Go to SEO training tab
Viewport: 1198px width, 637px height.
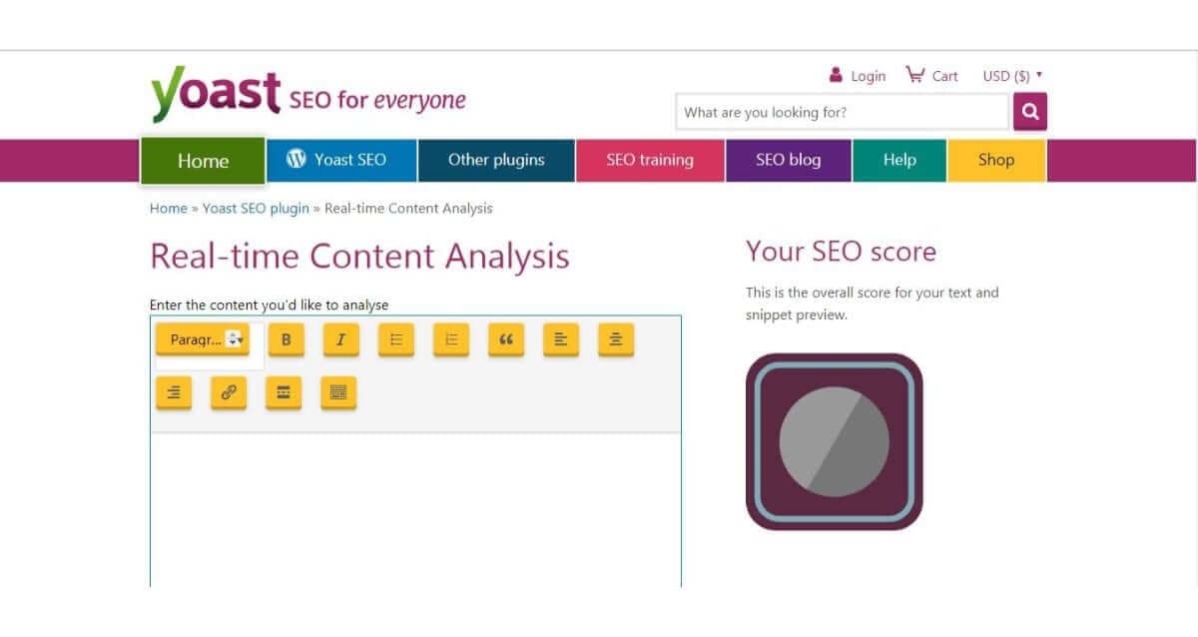[650, 160]
